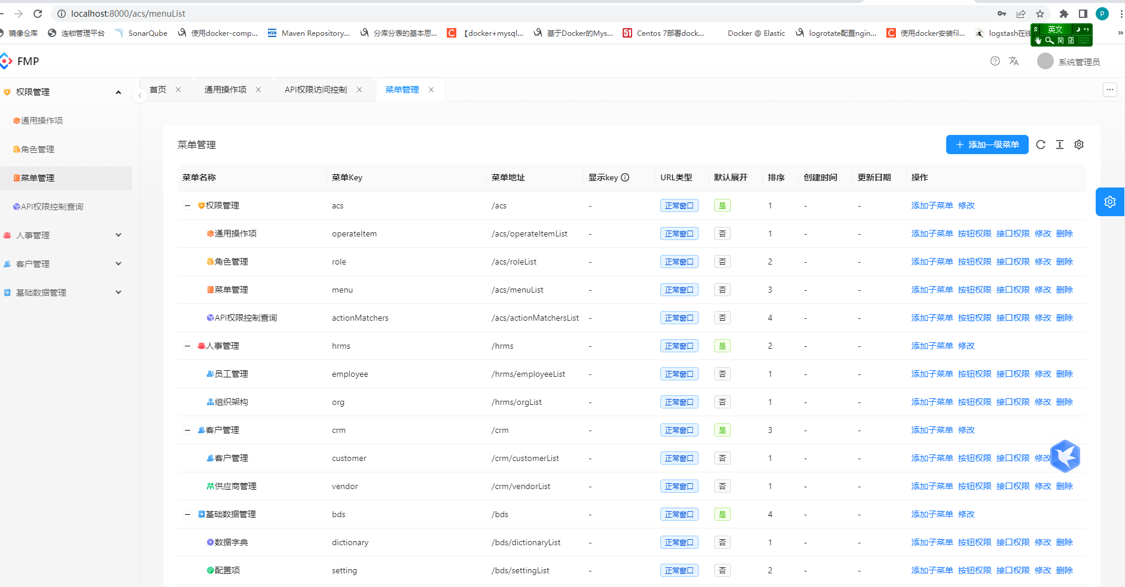Click the help question-mark icon in header
The height and width of the screenshot is (587, 1125).
(x=995, y=61)
